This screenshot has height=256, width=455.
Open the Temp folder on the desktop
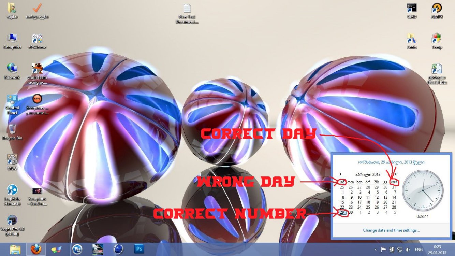(437, 38)
